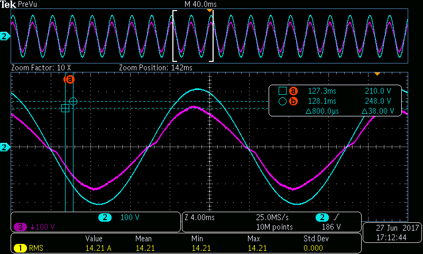Viewport: 423px width, 254px height.
Task: Click the yellow channel 1 RMS measurement badge
Action: 20,248
